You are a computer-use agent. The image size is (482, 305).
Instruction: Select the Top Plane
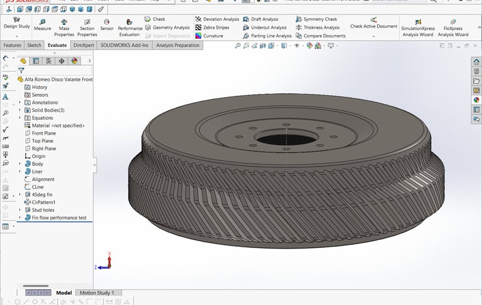[39, 141]
